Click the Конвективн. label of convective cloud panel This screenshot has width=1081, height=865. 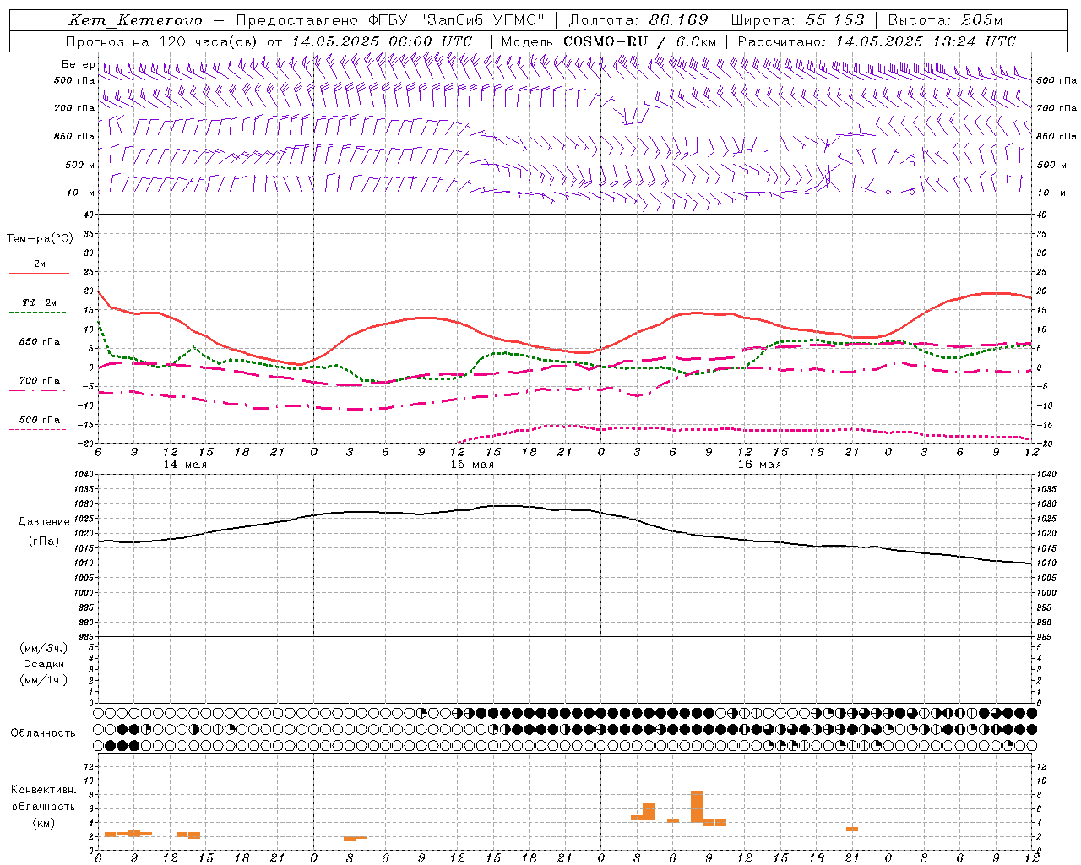(x=44, y=790)
